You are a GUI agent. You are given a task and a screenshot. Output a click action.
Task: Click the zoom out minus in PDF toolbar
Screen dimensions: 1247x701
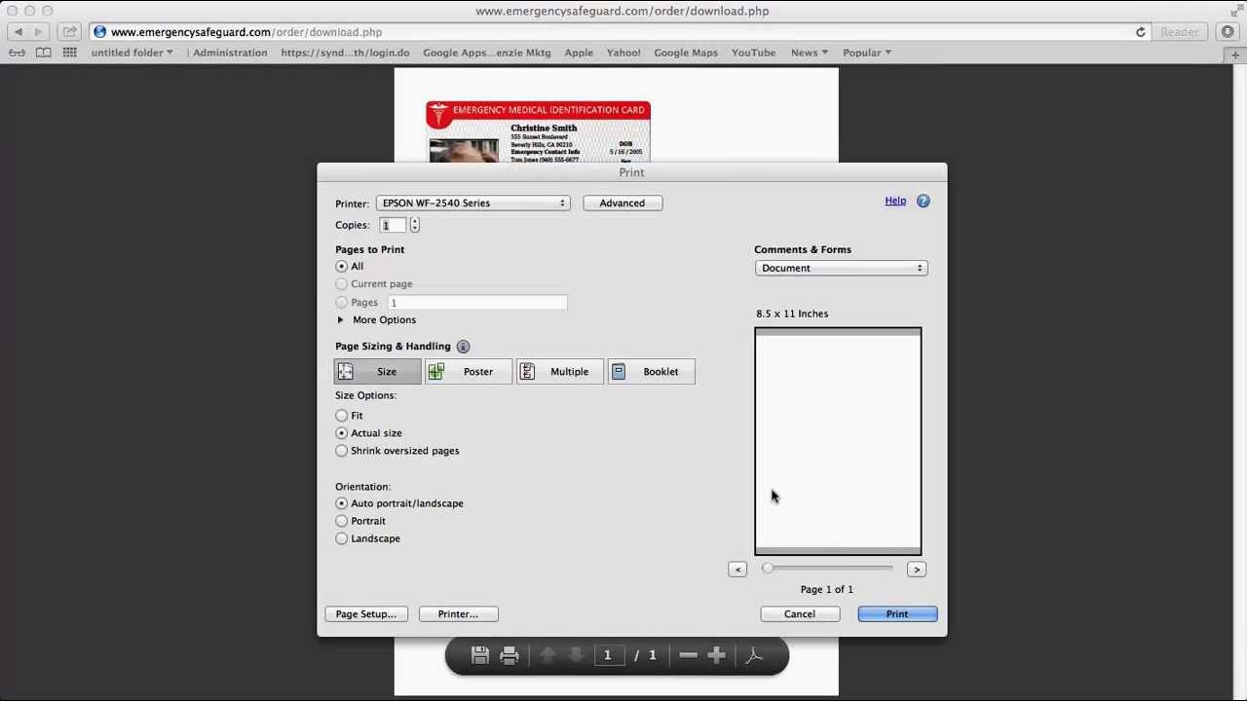[688, 656]
